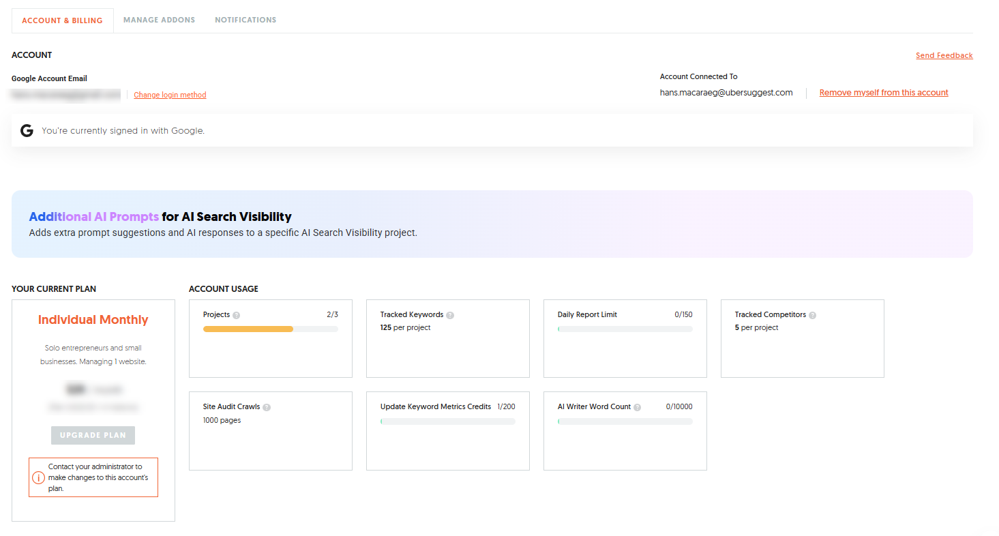Click the 'Contact your administrator' notice text

[x=98, y=477]
